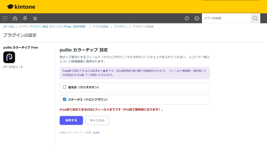Screen dimensions: 267x166
Task: Uncheck the ステータス（ドロップダウン） checkbox
Action: pos(65,99)
